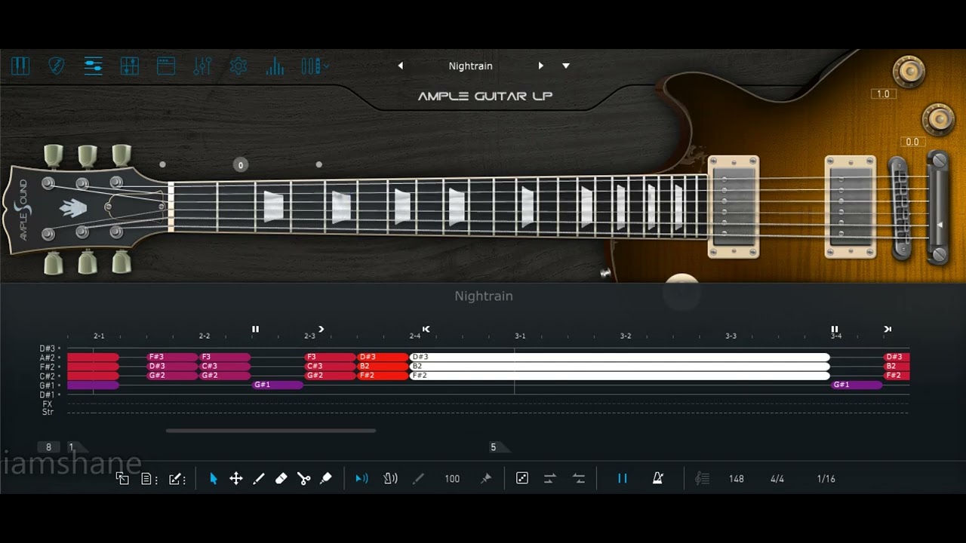Click the 3-2 beat label on ruler
966x543 pixels.
[626, 336]
